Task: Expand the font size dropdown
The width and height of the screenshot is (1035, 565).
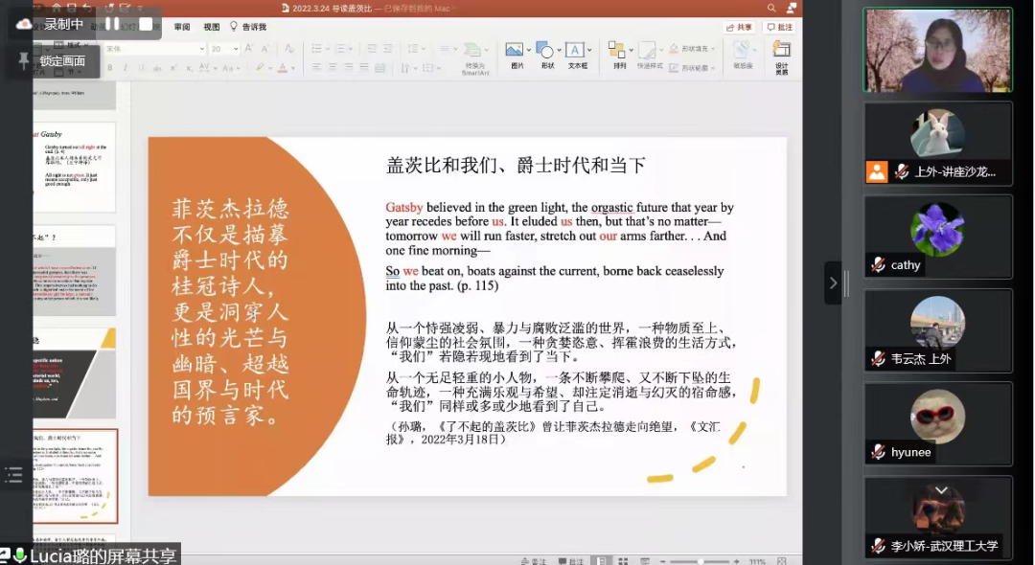Action: pos(235,48)
